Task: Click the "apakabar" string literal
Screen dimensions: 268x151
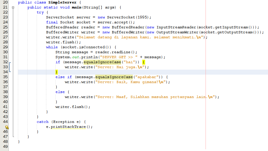Action: pyautogui.click(x=147, y=77)
